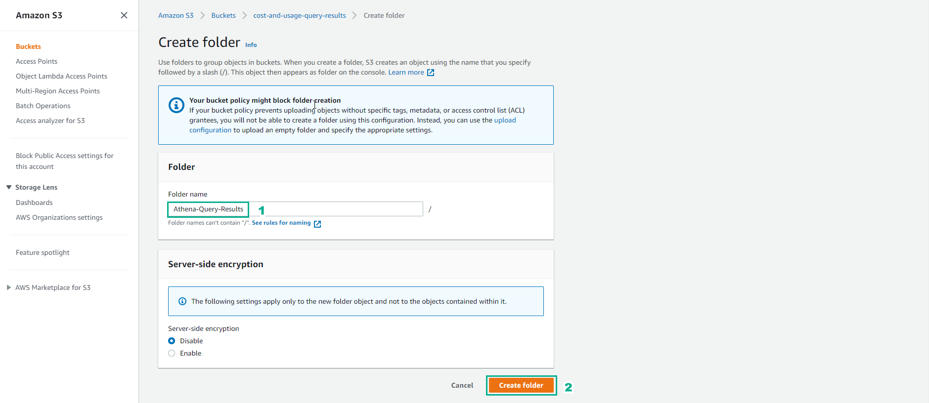929x403 pixels.
Task: Open Buckets in the sidebar
Action: (28, 46)
